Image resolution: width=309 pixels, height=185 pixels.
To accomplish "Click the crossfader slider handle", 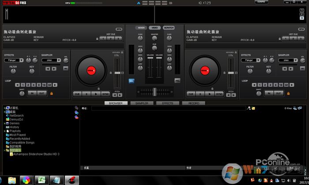I will pos(154,91).
